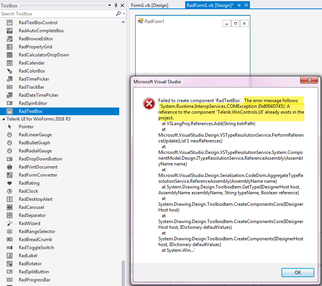
Task: Close the Microsoft Visual Studio error dialog
Action: 309,80
